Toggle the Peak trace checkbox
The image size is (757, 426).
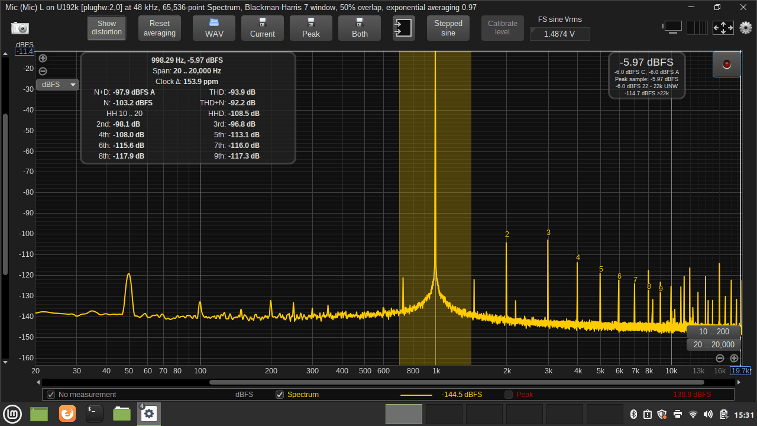509,395
